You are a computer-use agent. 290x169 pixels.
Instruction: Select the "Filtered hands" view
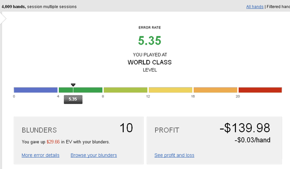pos(278,7)
